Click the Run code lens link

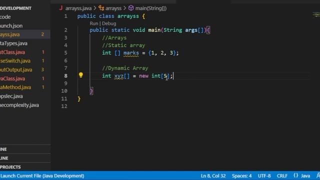click(x=94, y=23)
